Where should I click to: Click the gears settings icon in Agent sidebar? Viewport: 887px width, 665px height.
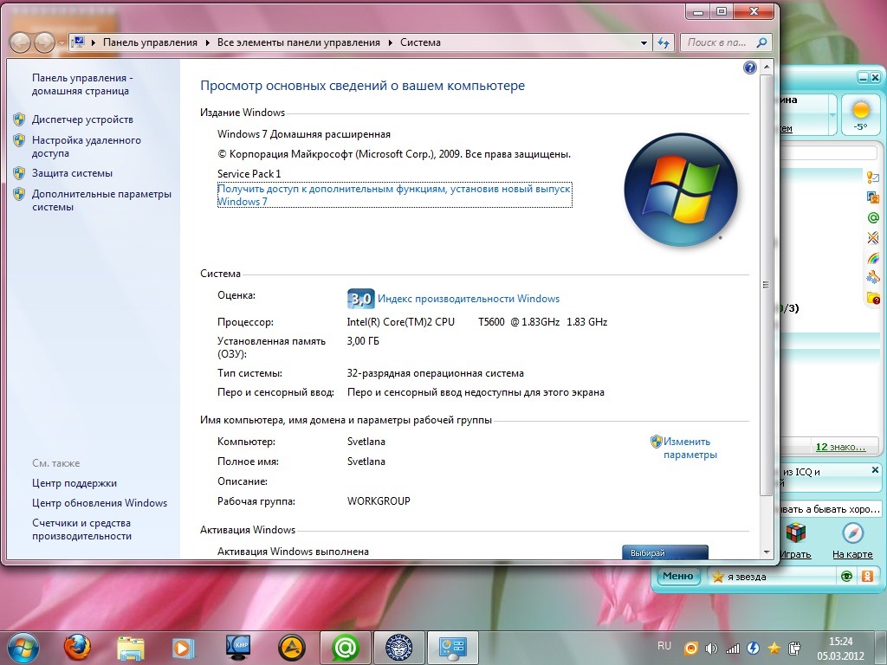click(x=873, y=278)
